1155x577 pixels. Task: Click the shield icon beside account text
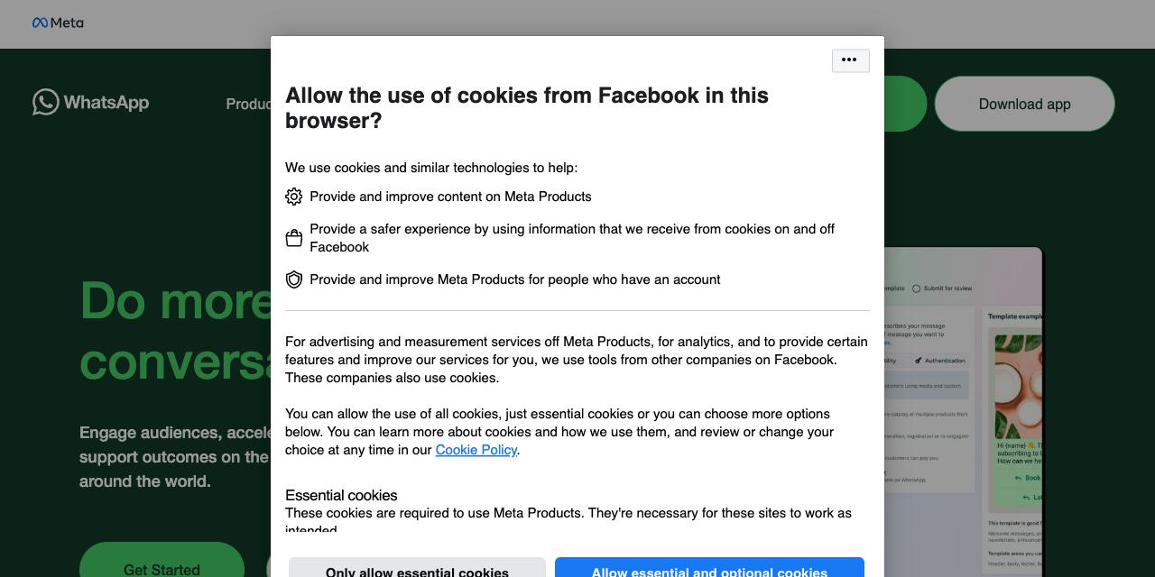294,279
